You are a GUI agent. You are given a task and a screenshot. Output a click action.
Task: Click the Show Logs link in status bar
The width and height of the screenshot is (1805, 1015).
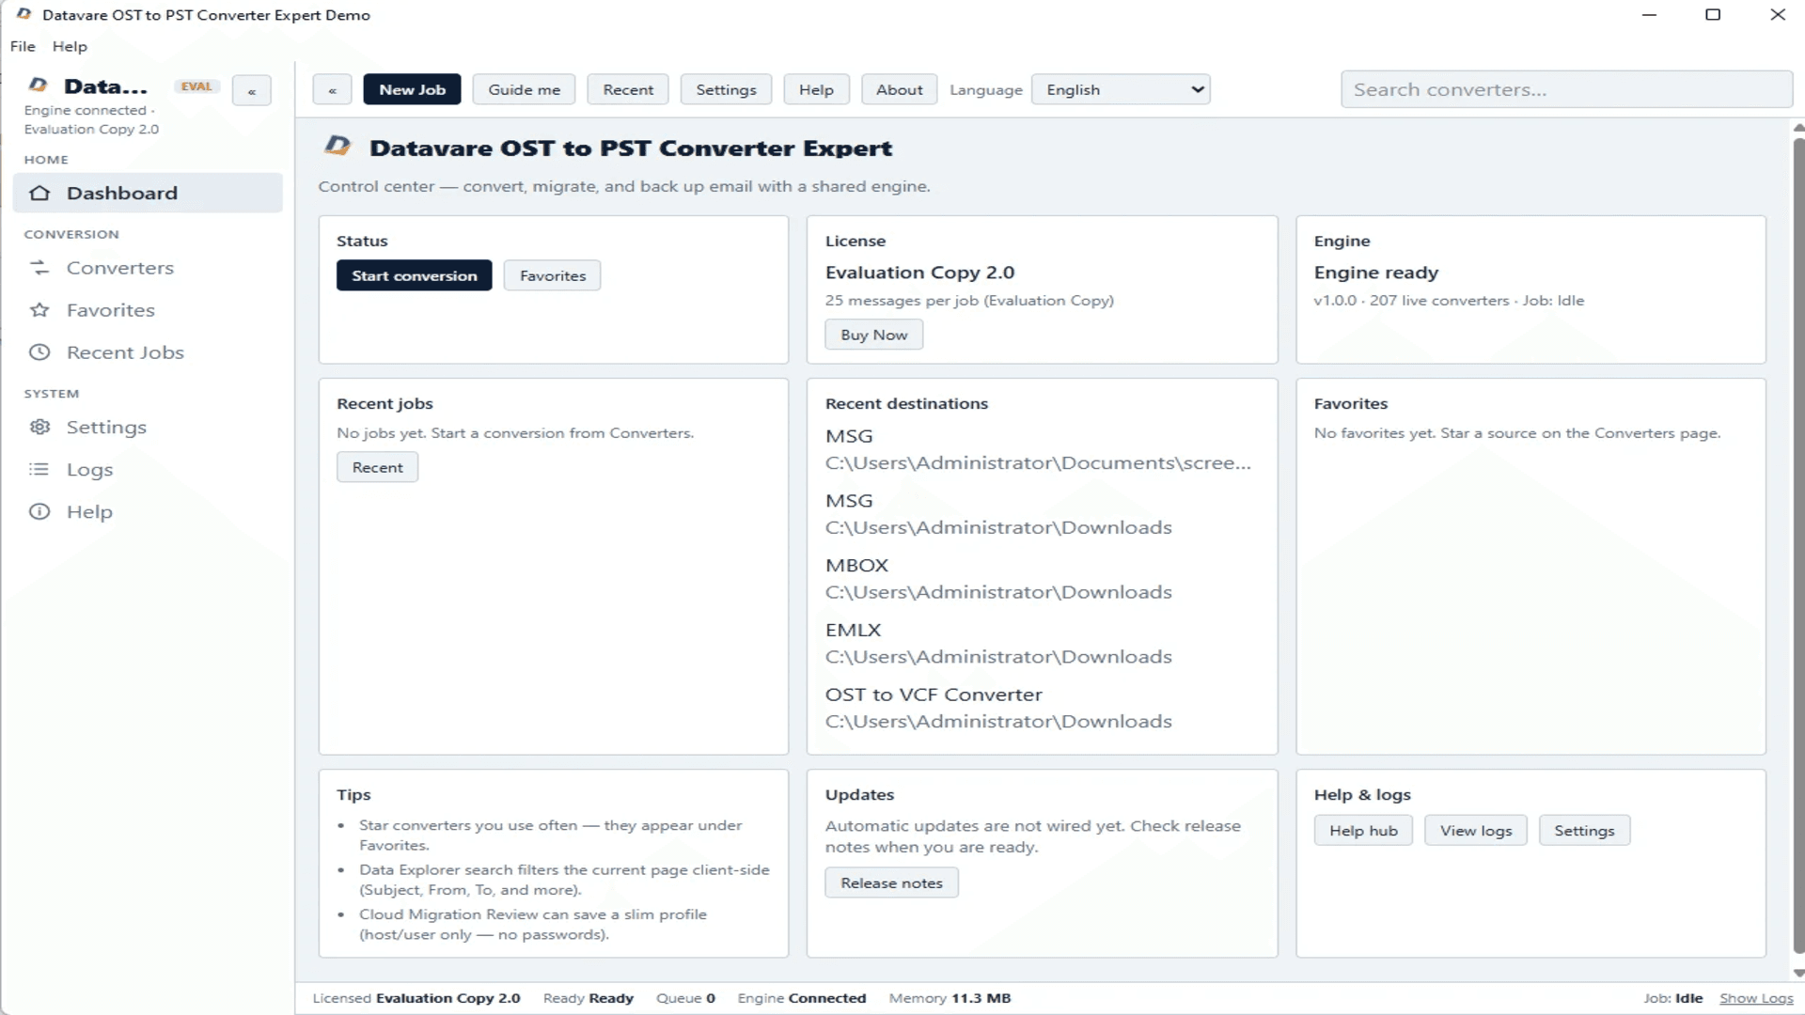point(1756,998)
